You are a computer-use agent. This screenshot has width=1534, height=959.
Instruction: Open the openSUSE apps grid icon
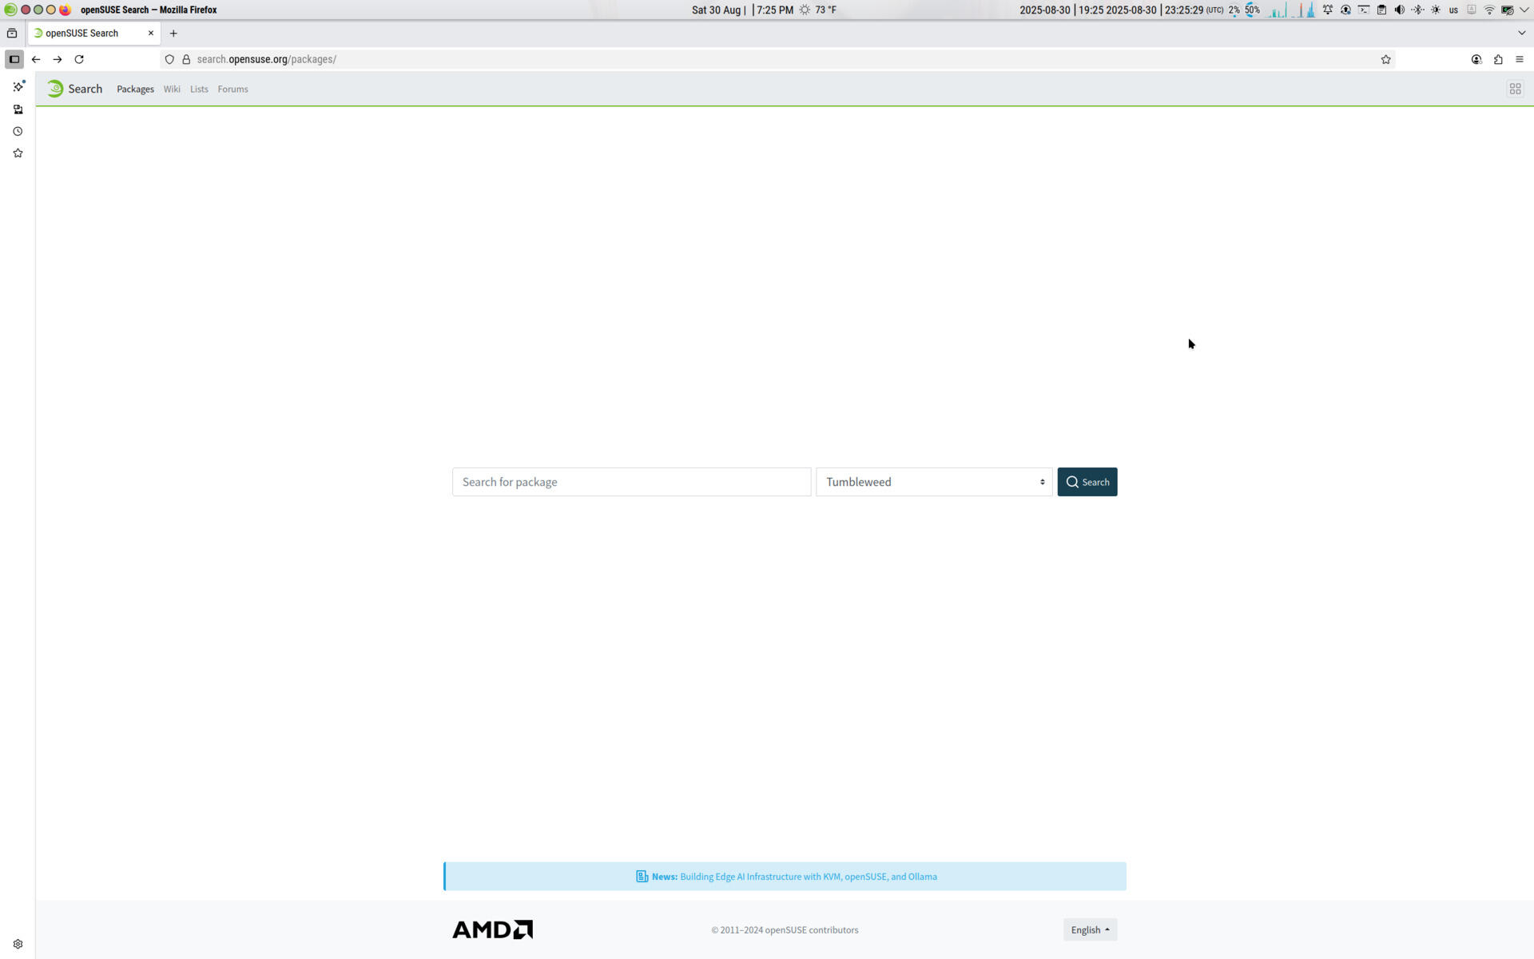pyautogui.click(x=1515, y=89)
